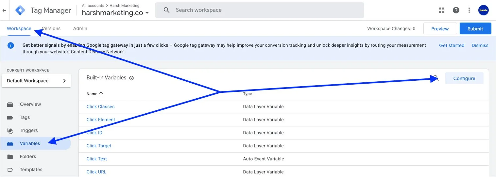The height and width of the screenshot is (177, 496).
Task: Open the Click URL variable
Action: 96,172
